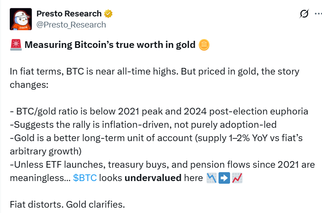Click the red siren emoji
Image resolution: width=322 pixels, height=213 pixels.
click(16, 45)
